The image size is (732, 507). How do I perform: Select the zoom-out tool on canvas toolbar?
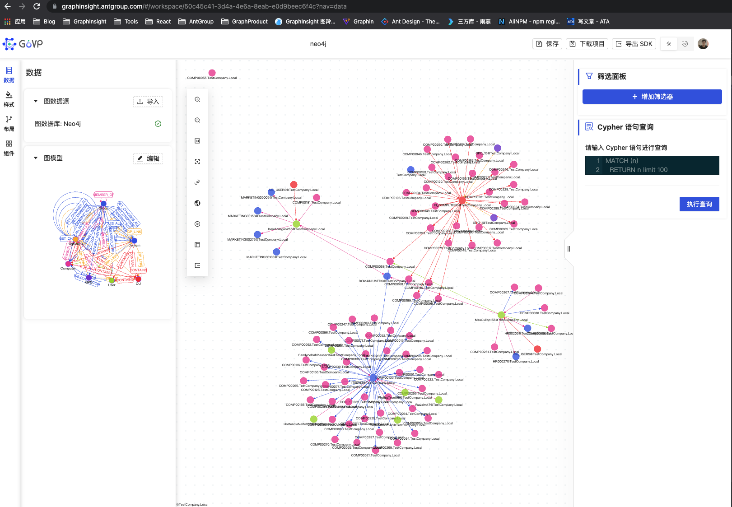tap(197, 120)
